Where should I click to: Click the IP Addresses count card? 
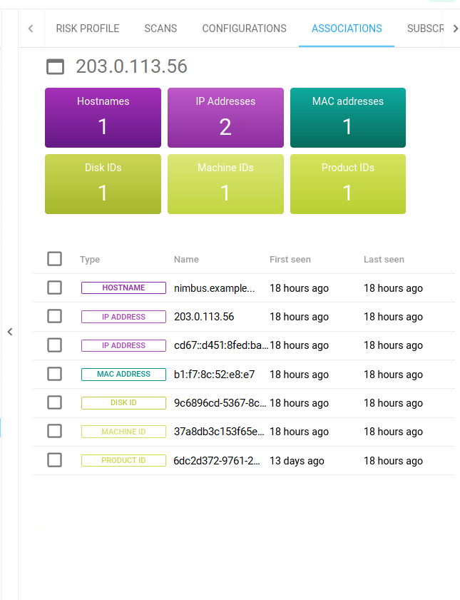pyautogui.click(x=225, y=118)
